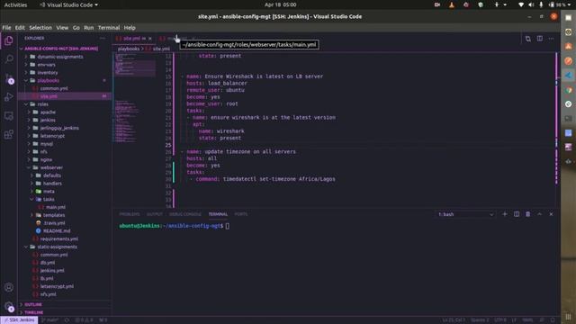Screen dimensions: 576x324
Task: Switch to the PORTS panel tab
Action: tap(241, 214)
